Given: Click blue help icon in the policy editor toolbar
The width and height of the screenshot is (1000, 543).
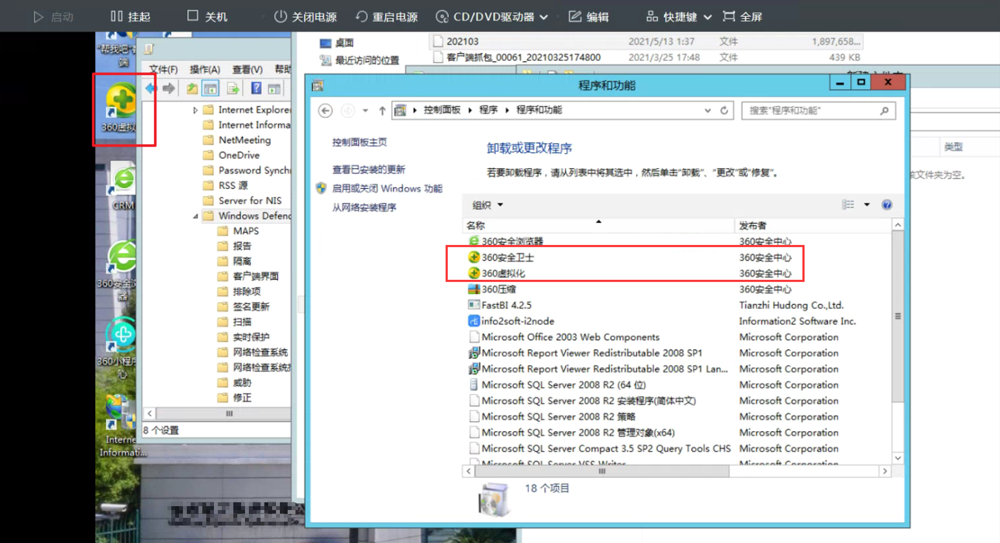Looking at the screenshot, I should pos(256,89).
